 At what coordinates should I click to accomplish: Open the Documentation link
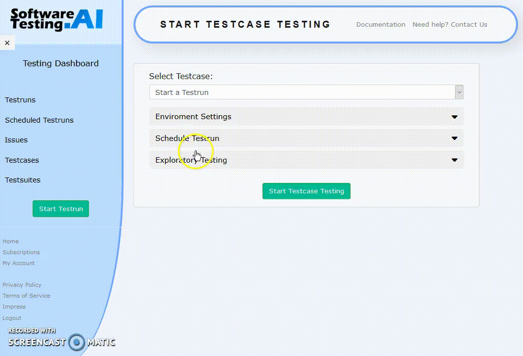pyautogui.click(x=381, y=24)
